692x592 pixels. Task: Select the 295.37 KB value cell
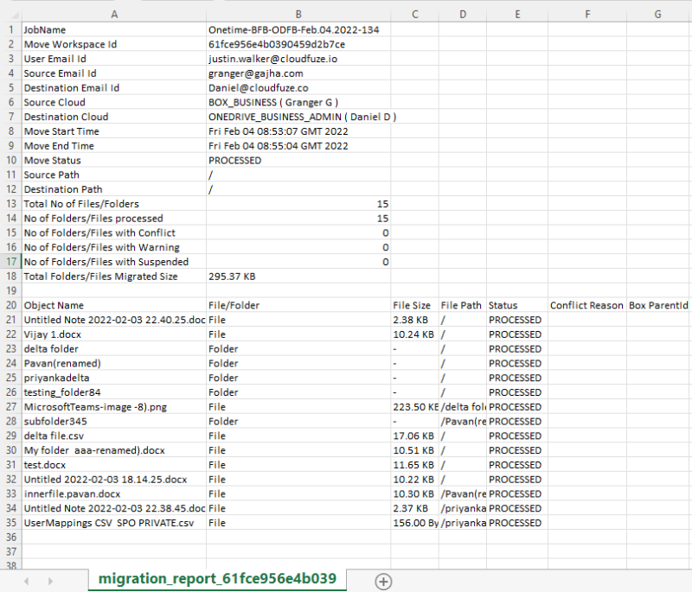pyautogui.click(x=229, y=277)
